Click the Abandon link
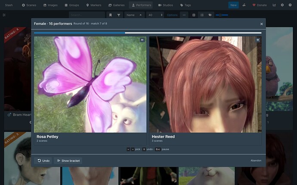This screenshot has width=297, height=185. pos(256,161)
